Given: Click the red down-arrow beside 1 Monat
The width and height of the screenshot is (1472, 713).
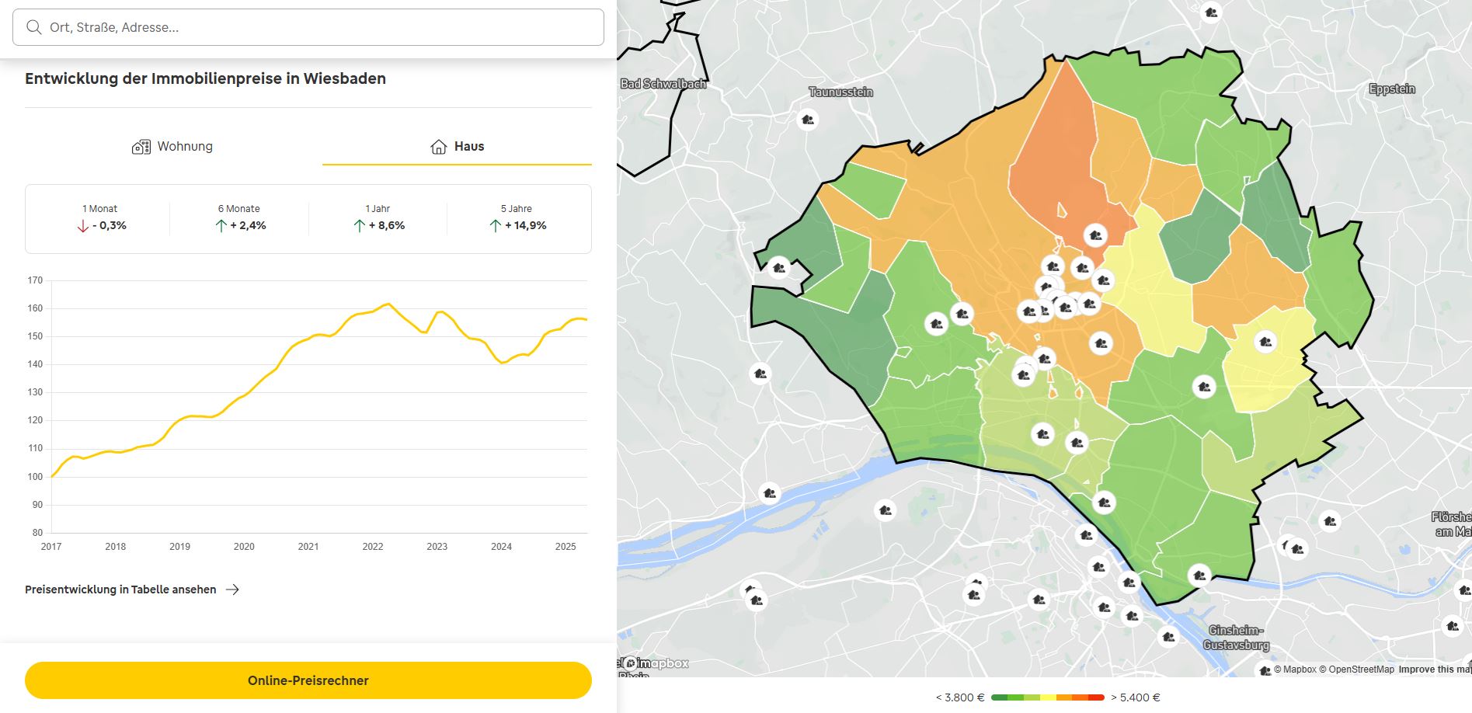Looking at the screenshot, I should (82, 225).
